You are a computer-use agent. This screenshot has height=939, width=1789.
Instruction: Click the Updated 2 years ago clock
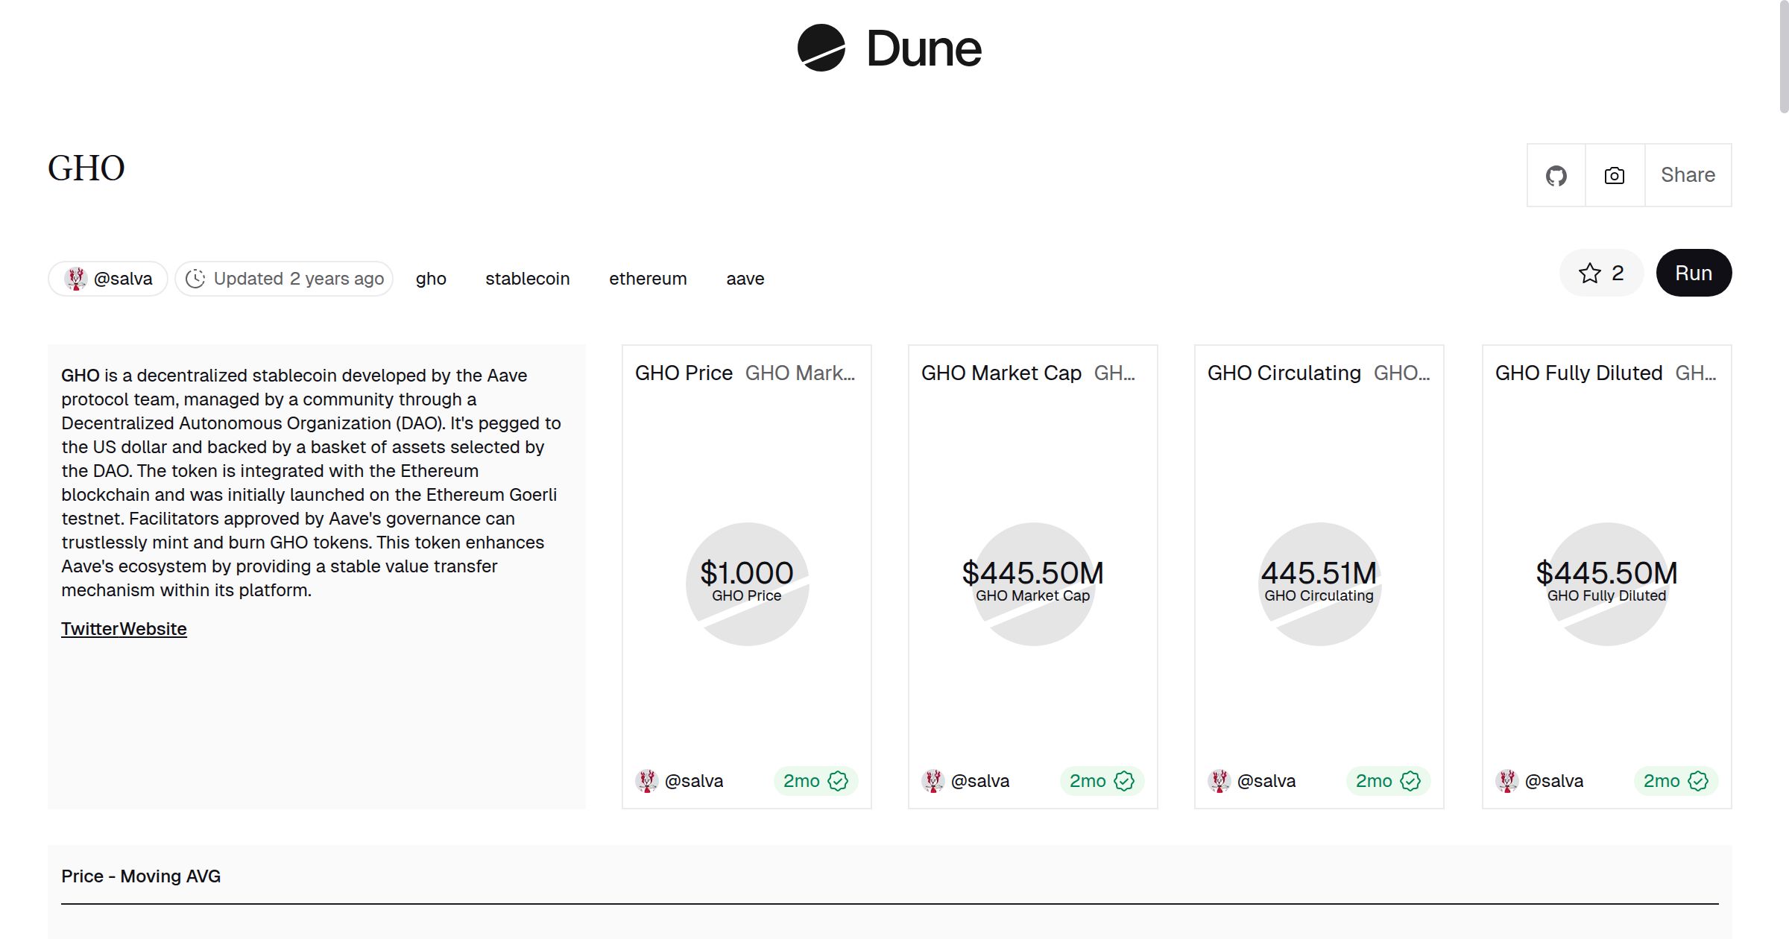[x=284, y=279]
